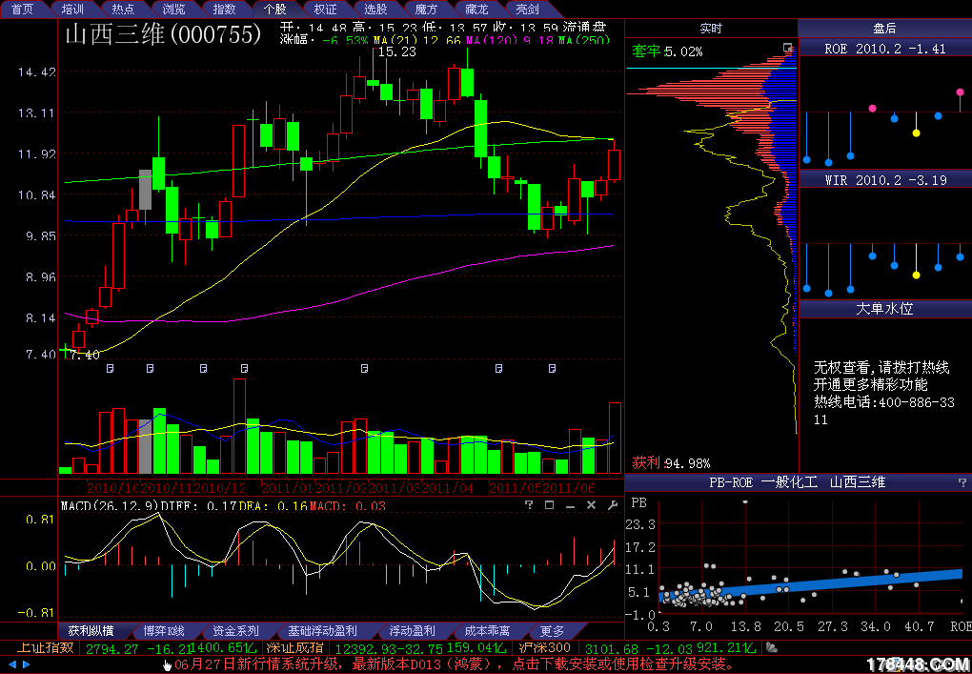The width and height of the screenshot is (972, 674).
Task: Open the 更多 more indicators tab
Action: [x=552, y=631]
